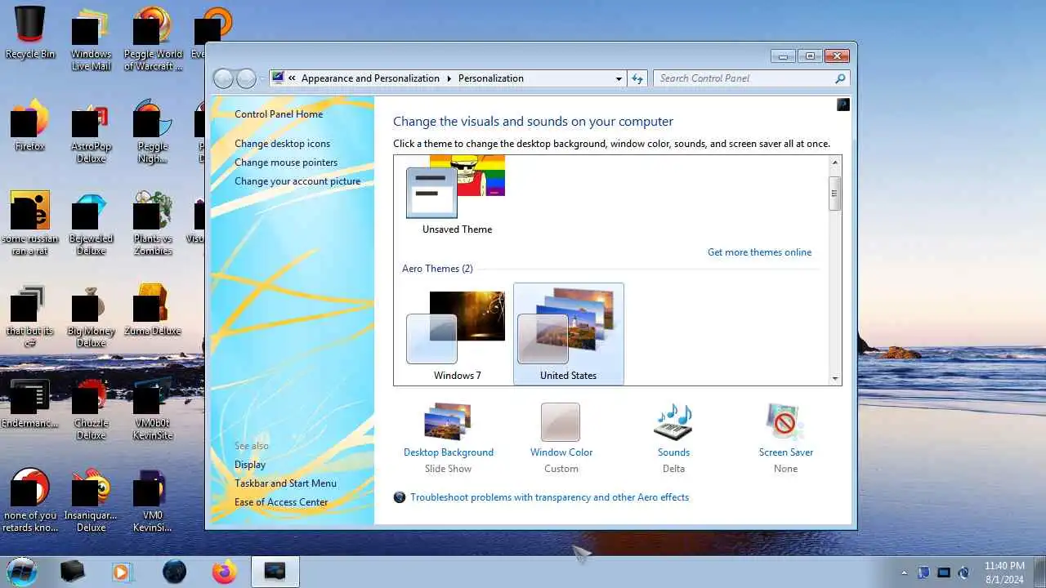
Task: Open recent pages dropdown next to Forward
Action: [x=262, y=78]
